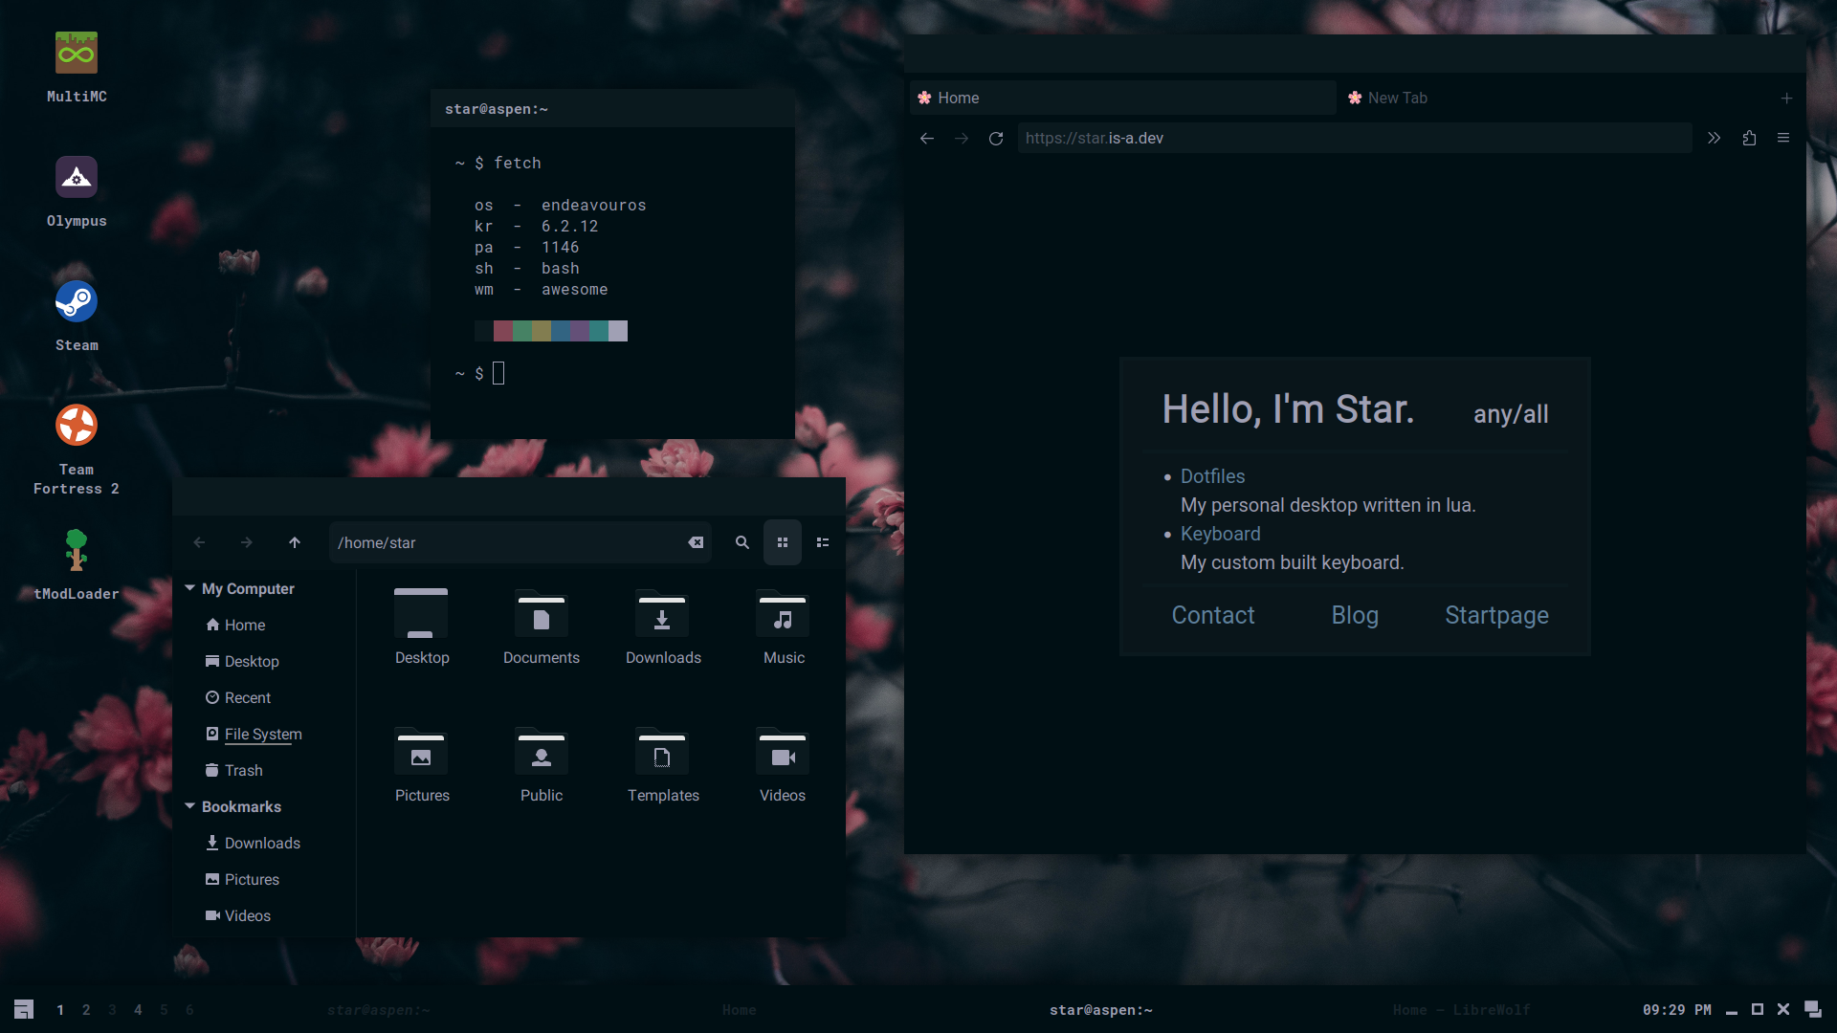
Task: Click the file manager search icon
Action: [x=742, y=543]
